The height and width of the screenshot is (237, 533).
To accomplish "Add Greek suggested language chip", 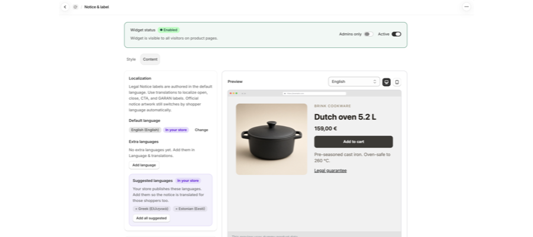I will (152, 209).
